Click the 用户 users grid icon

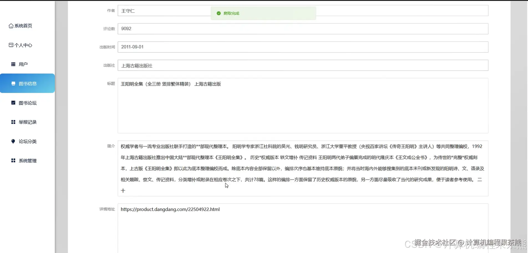point(13,64)
